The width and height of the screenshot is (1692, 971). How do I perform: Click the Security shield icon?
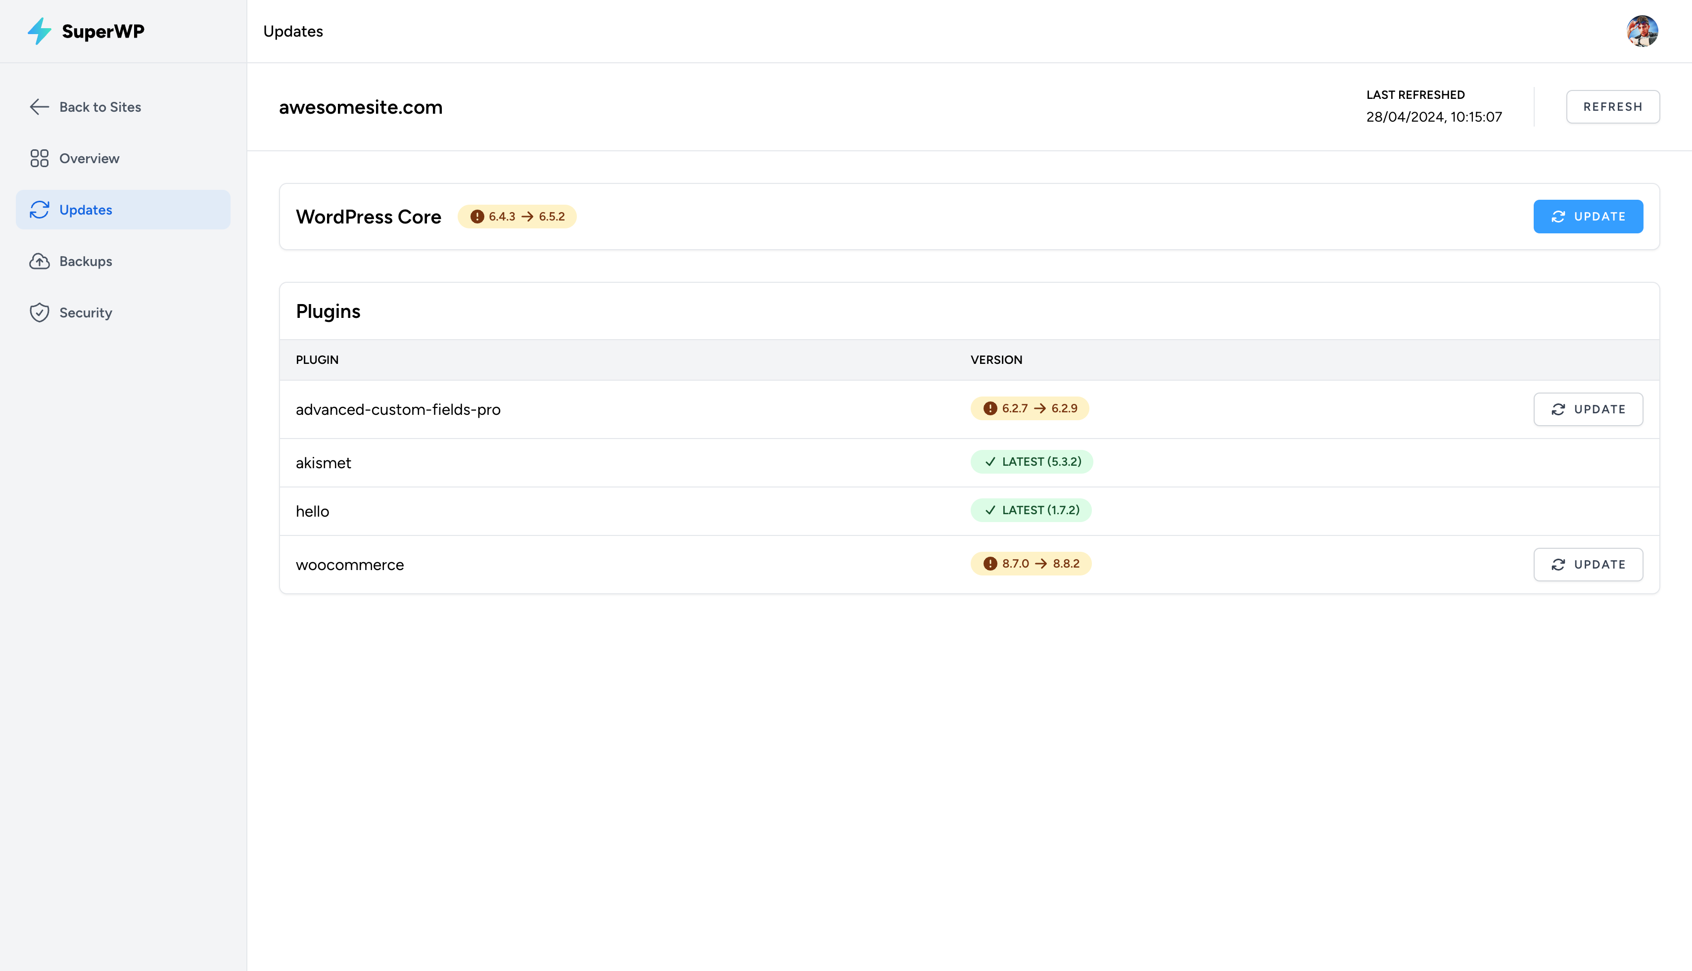click(40, 312)
